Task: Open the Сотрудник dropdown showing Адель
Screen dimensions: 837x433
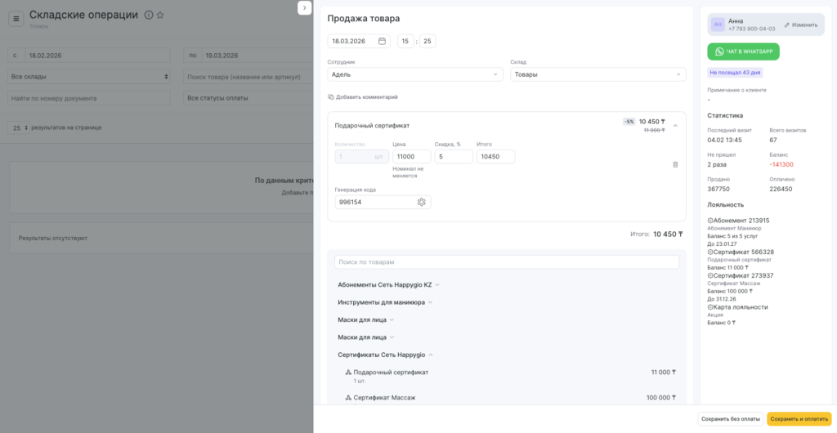Action: [x=416, y=74]
